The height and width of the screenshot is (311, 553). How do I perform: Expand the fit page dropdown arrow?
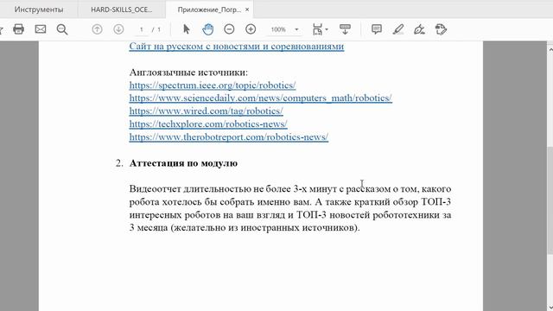[x=327, y=29]
